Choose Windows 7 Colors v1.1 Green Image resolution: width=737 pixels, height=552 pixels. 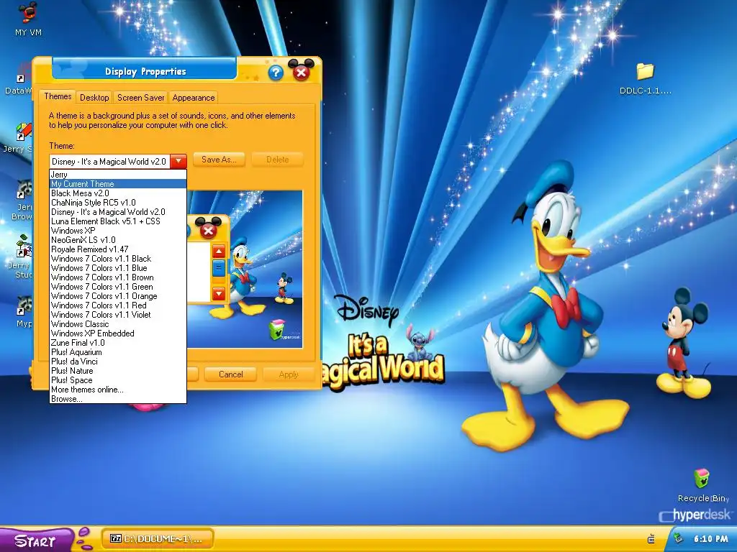pyautogui.click(x=118, y=287)
